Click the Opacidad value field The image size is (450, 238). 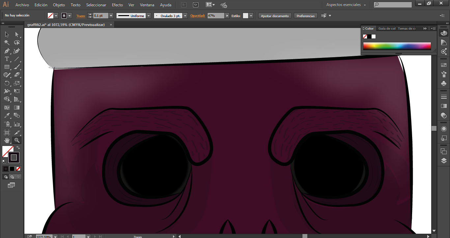point(216,16)
